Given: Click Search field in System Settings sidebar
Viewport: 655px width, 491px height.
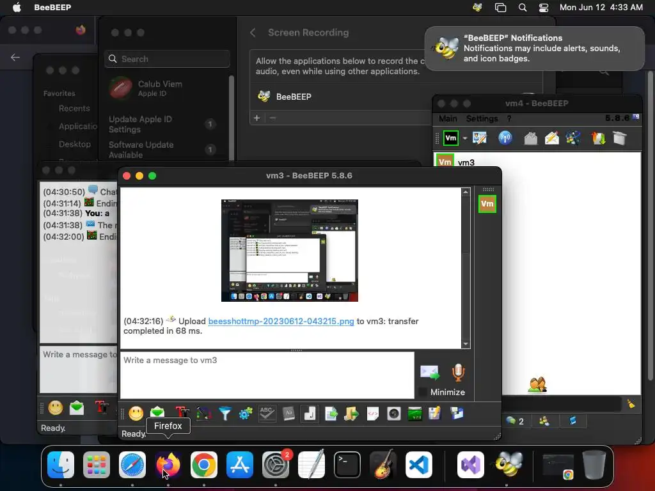Looking at the screenshot, I should click(x=167, y=59).
